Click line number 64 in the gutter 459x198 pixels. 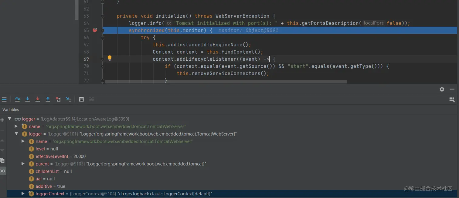pyautogui.click(x=86, y=23)
